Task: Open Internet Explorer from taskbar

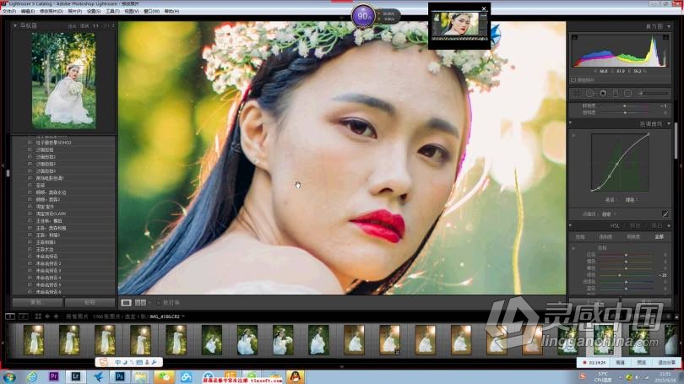Action: pyautogui.click(x=31, y=376)
